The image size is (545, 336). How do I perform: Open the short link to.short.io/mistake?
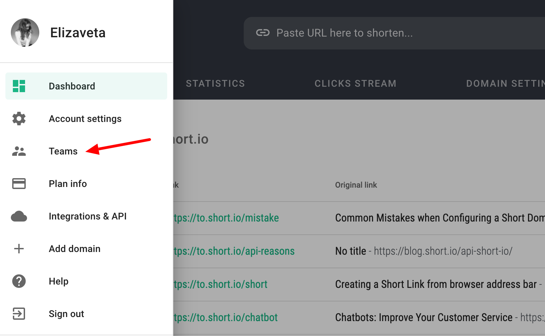(x=225, y=218)
